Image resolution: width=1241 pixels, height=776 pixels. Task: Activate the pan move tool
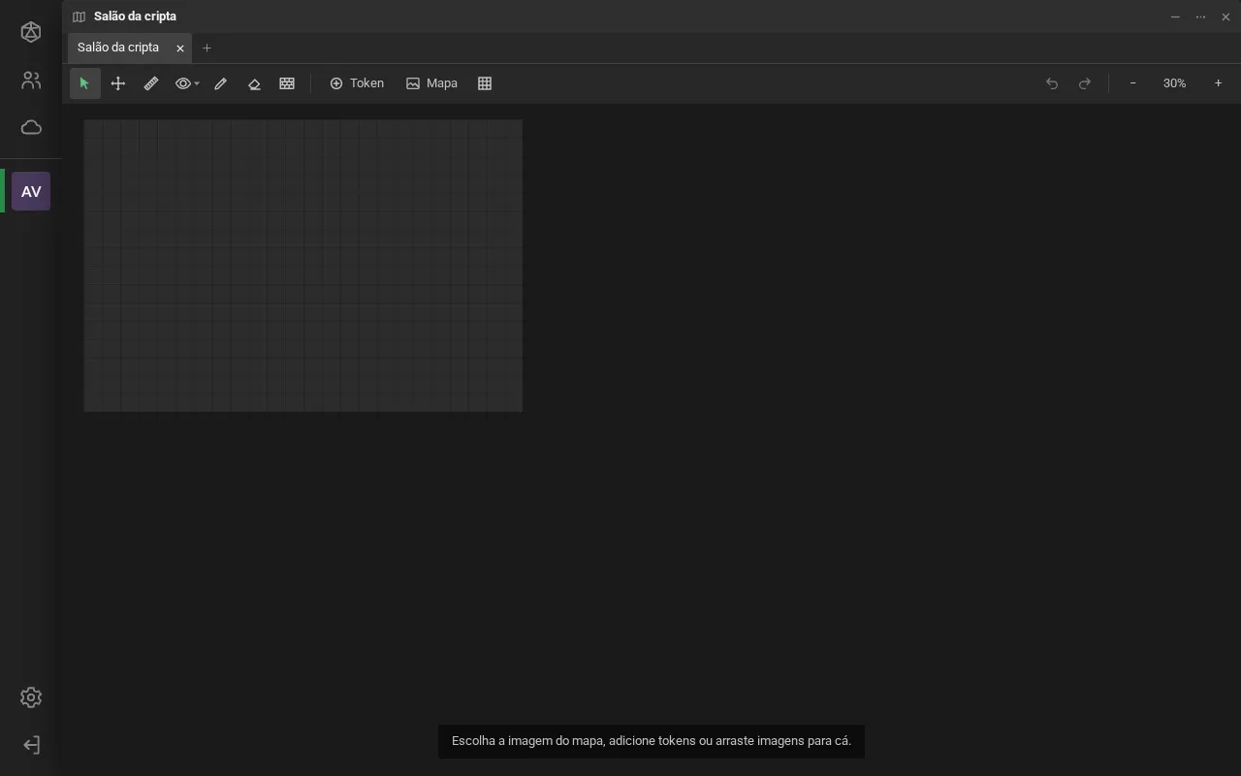(x=118, y=83)
